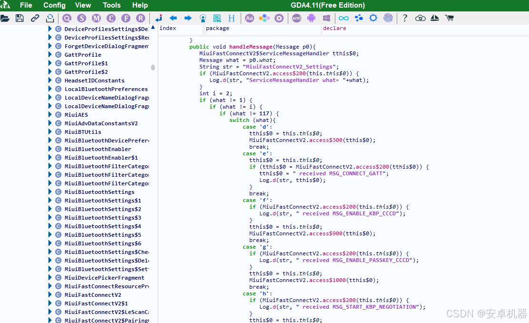Screen dimensions: 529x323
Task: Select MiuiBluetoothSettings$3 class
Action: coord(103,218)
